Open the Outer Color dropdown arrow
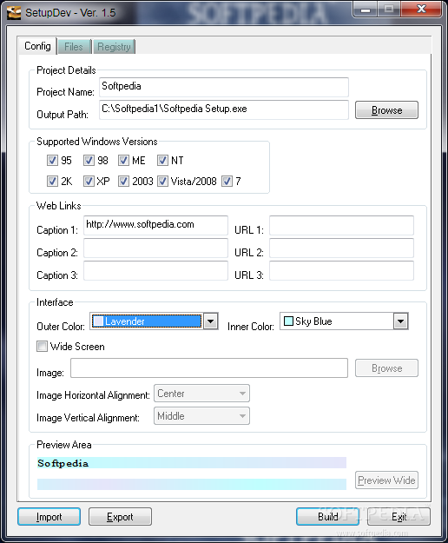Screen dimensions: 448x543 [210, 321]
